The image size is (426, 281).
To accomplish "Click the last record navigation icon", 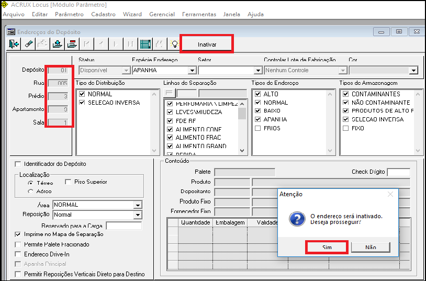I will [x=131, y=44].
